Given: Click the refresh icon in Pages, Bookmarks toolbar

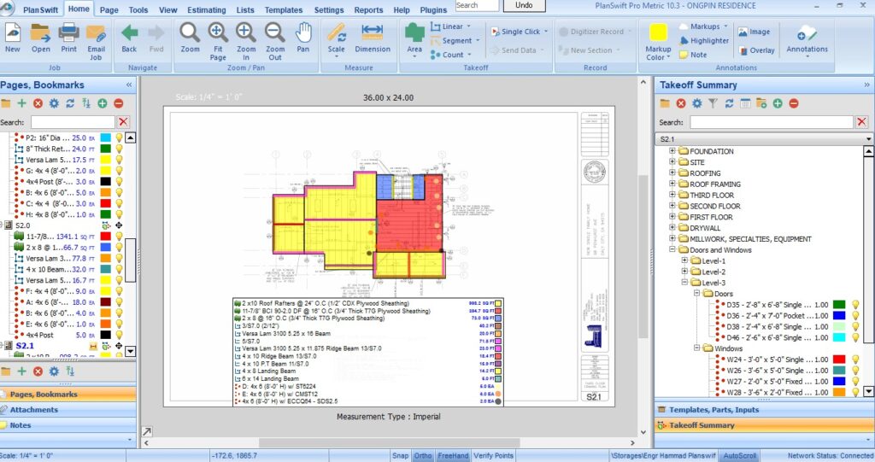Looking at the screenshot, I should coord(70,103).
